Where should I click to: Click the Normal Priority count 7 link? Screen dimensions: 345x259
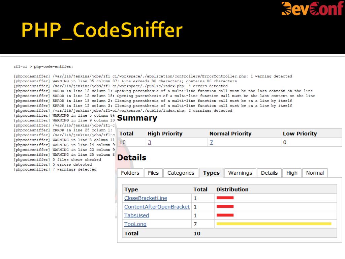[212, 142]
